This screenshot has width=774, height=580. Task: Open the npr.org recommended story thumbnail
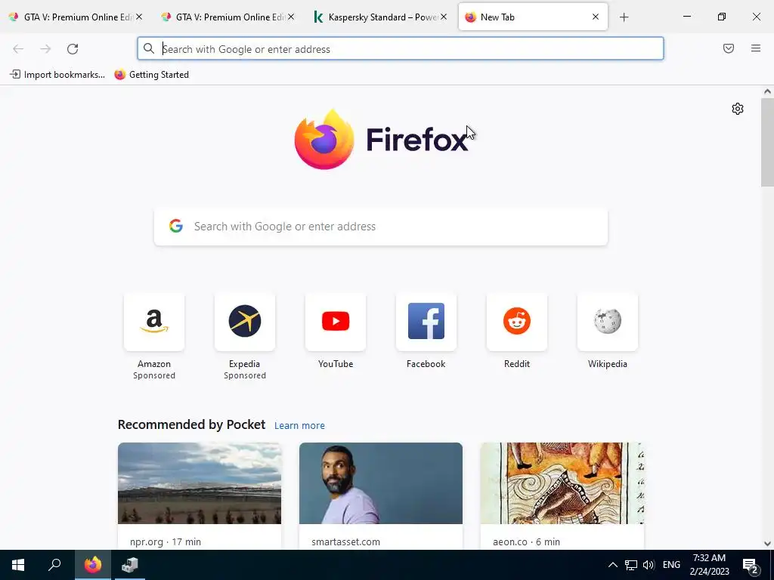coord(200,483)
